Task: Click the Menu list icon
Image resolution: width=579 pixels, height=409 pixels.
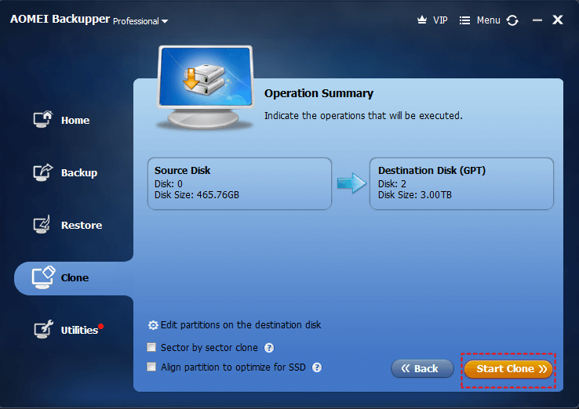Action: click(464, 20)
